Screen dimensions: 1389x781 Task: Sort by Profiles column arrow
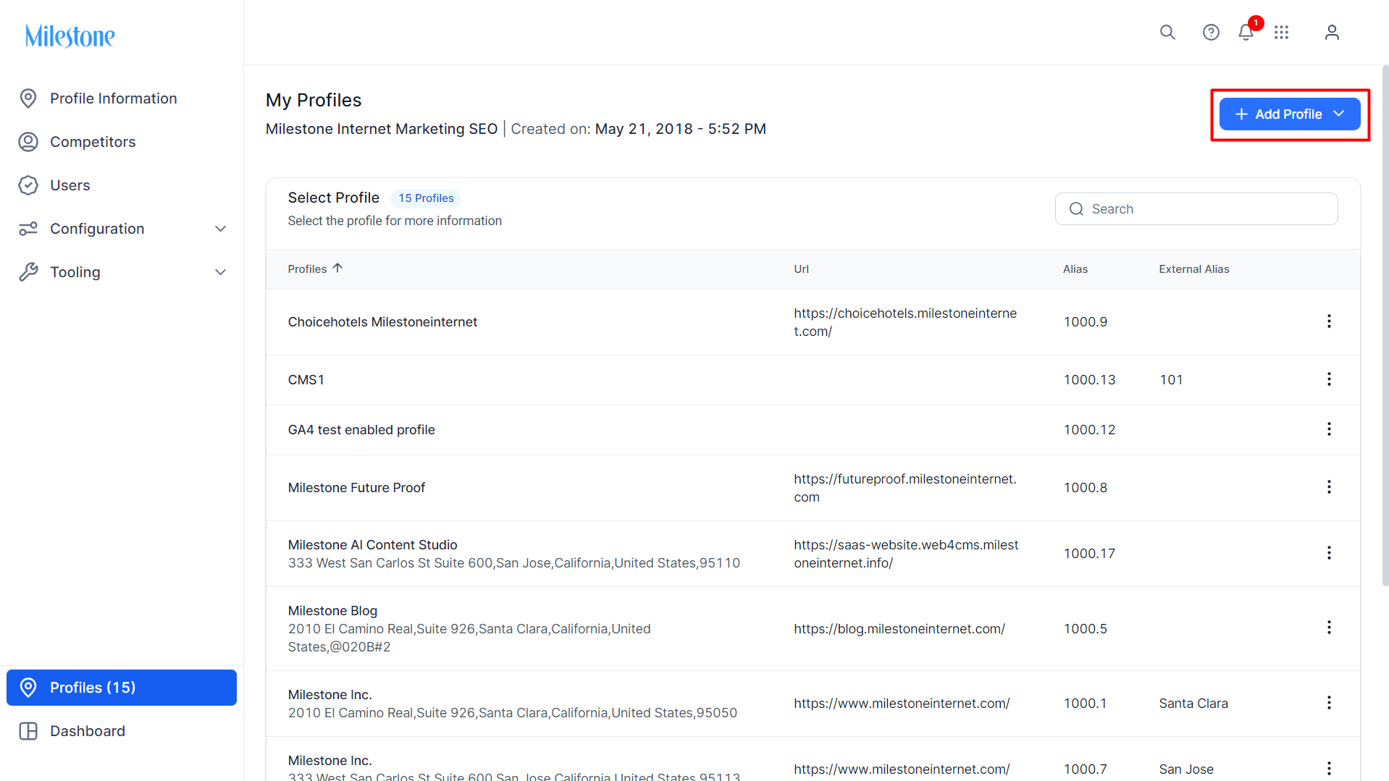(x=337, y=269)
